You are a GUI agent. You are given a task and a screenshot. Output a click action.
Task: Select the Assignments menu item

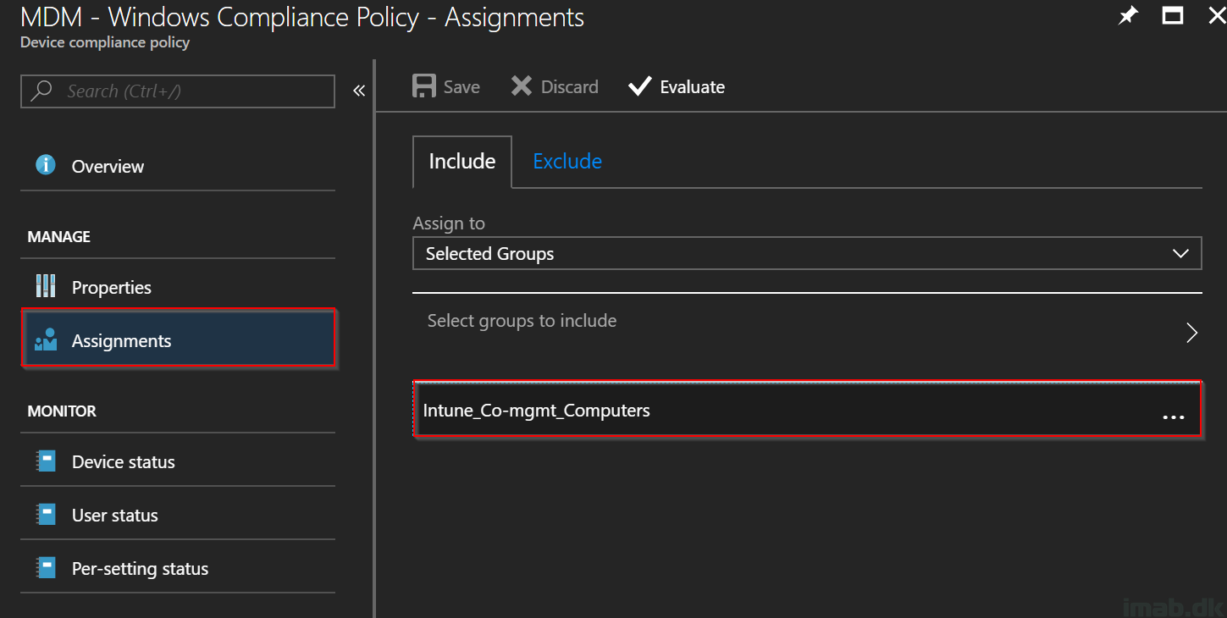click(x=179, y=339)
